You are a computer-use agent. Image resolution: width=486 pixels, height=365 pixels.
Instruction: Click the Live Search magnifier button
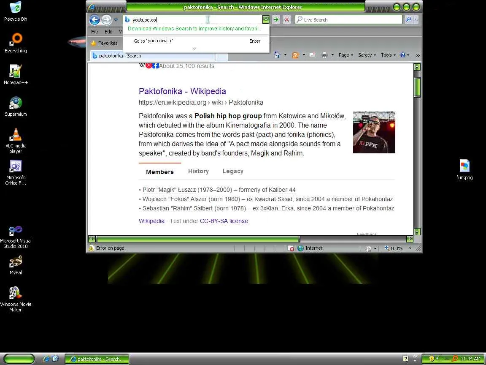coord(408,19)
